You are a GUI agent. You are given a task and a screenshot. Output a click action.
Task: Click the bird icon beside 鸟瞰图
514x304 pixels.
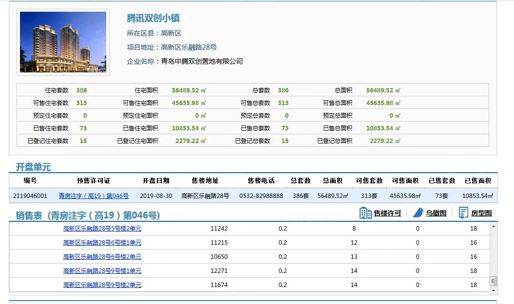418,213
